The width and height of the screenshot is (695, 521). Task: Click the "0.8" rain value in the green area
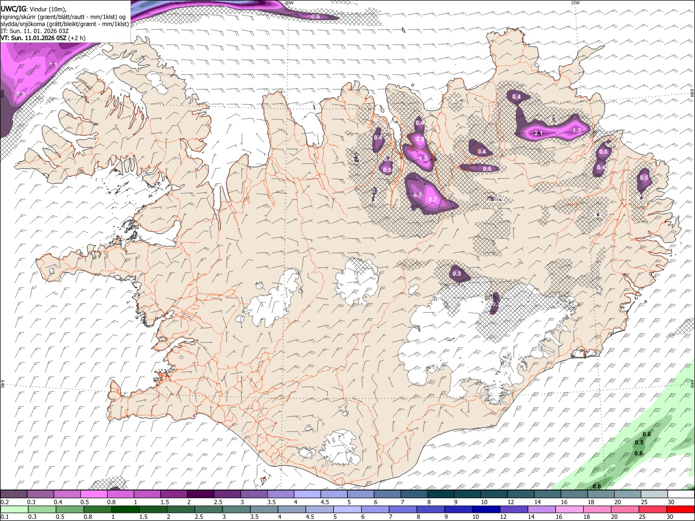click(597, 486)
